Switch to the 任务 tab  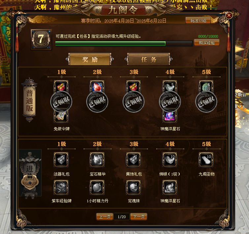(149, 59)
